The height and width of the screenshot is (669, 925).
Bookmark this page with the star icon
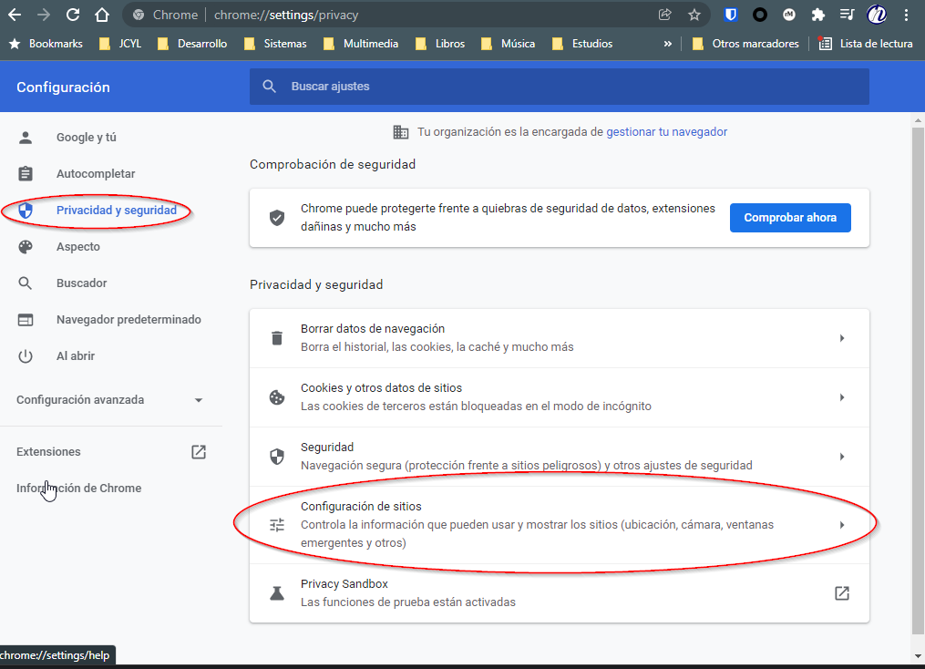[694, 15]
